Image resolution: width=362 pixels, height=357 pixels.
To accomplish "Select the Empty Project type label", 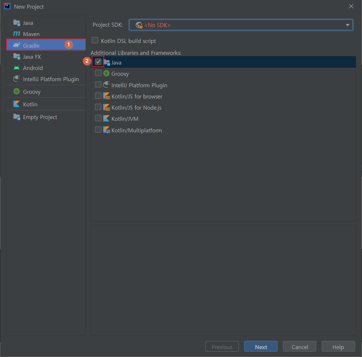I will point(40,117).
